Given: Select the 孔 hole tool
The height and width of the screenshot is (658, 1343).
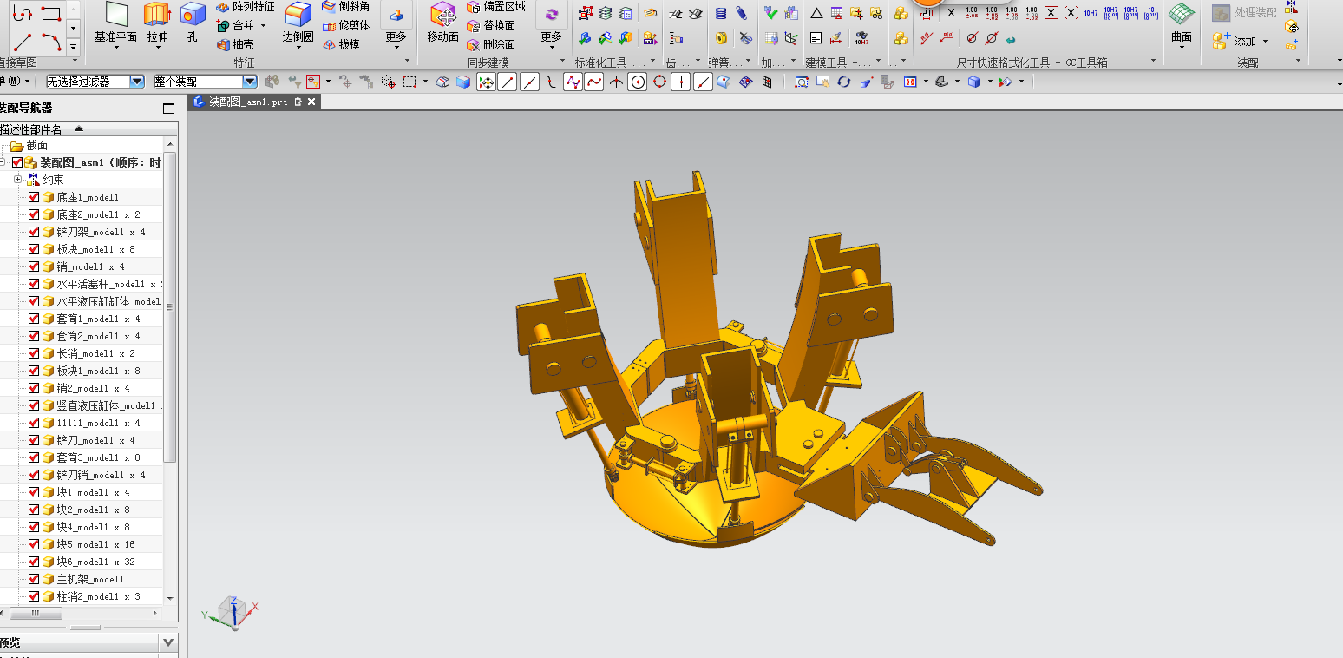Looking at the screenshot, I should click(x=192, y=23).
